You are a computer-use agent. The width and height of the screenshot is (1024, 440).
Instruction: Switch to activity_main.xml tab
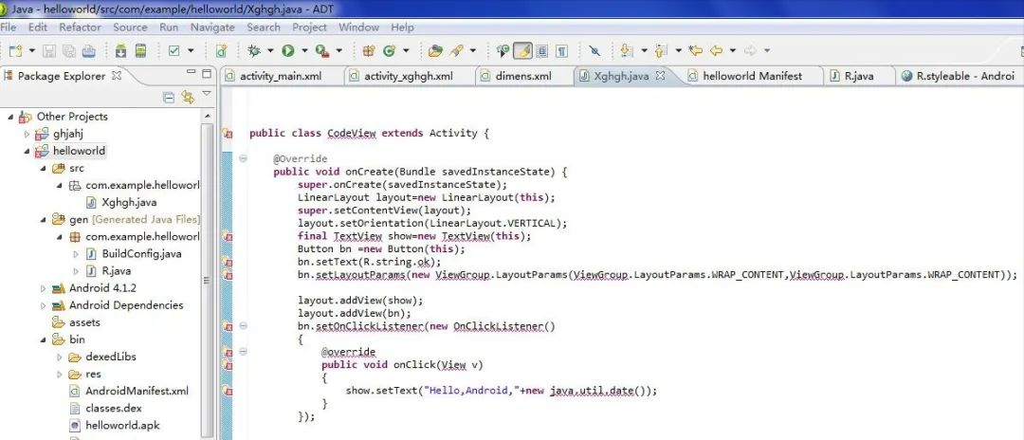pos(280,76)
